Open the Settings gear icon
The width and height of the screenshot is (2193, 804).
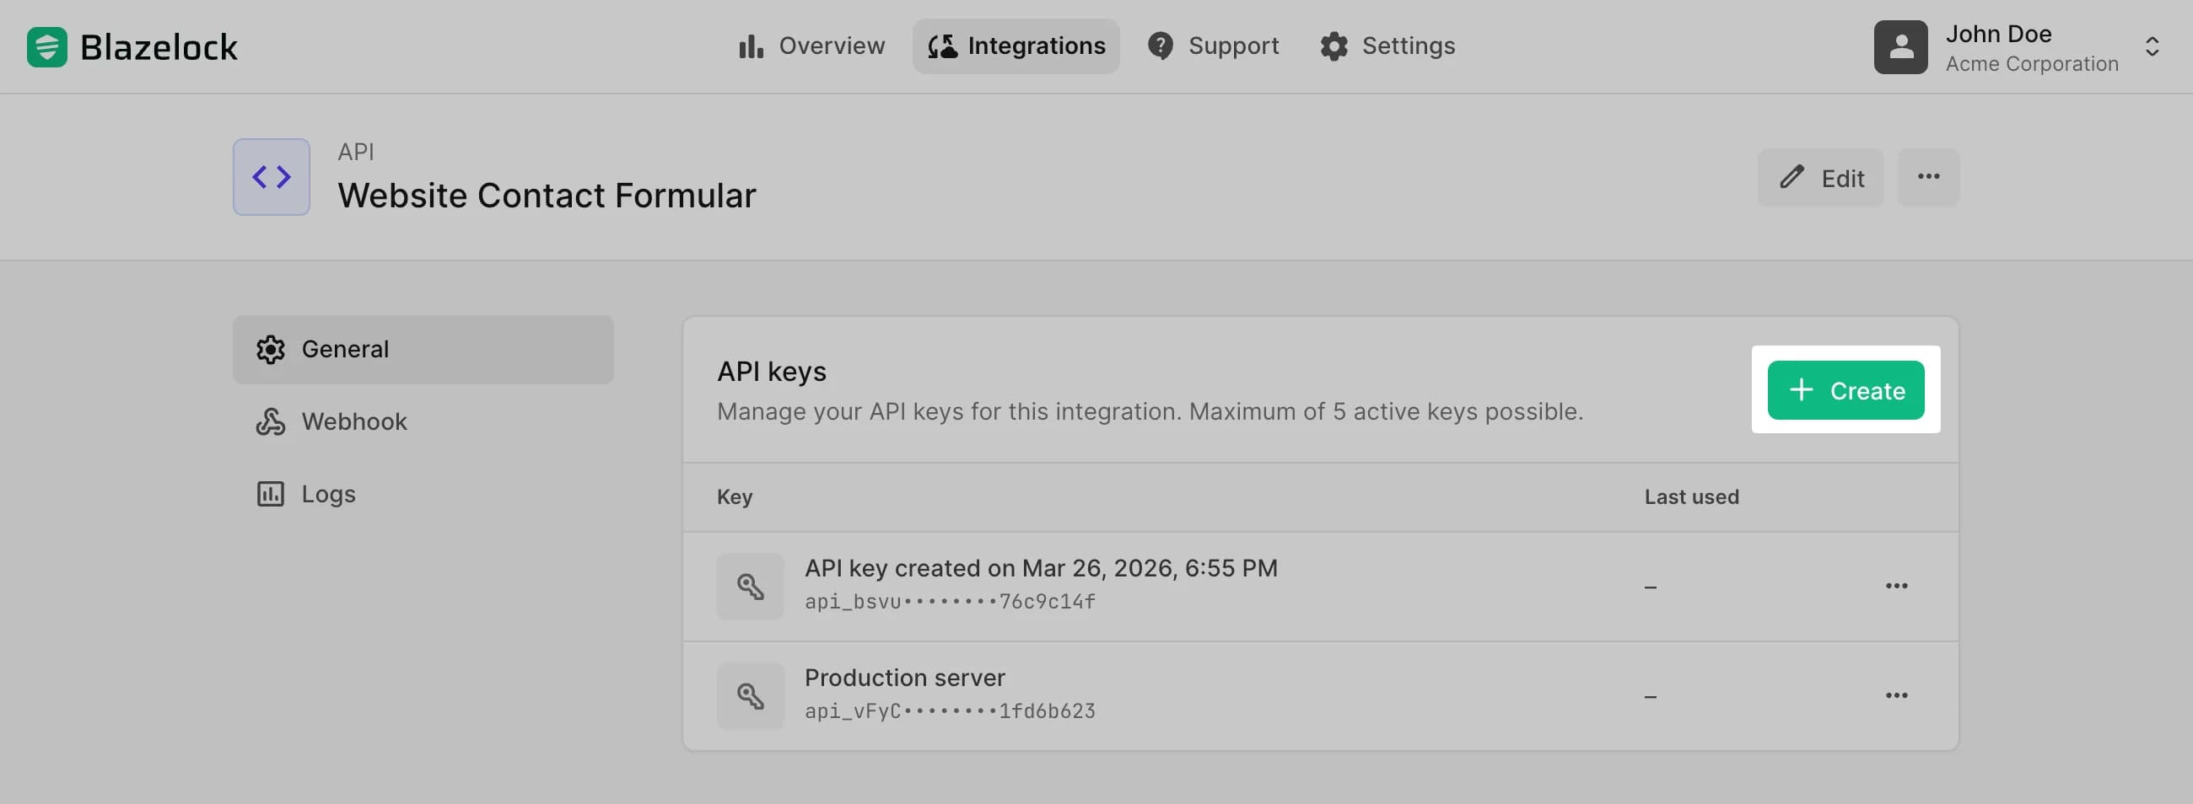pyautogui.click(x=1334, y=46)
